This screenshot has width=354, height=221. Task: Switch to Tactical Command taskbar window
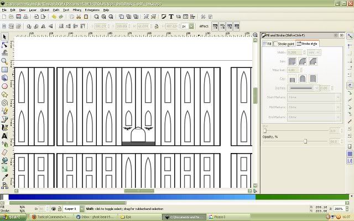pyautogui.click(x=51, y=217)
